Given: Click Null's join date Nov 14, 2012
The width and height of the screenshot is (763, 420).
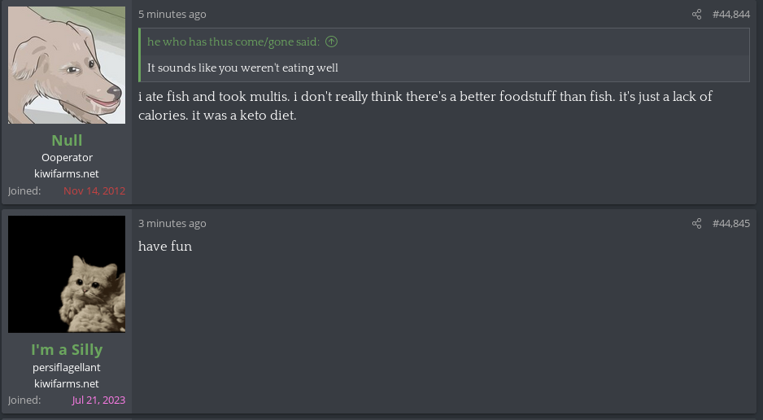Looking at the screenshot, I should pyautogui.click(x=94, y=190).
